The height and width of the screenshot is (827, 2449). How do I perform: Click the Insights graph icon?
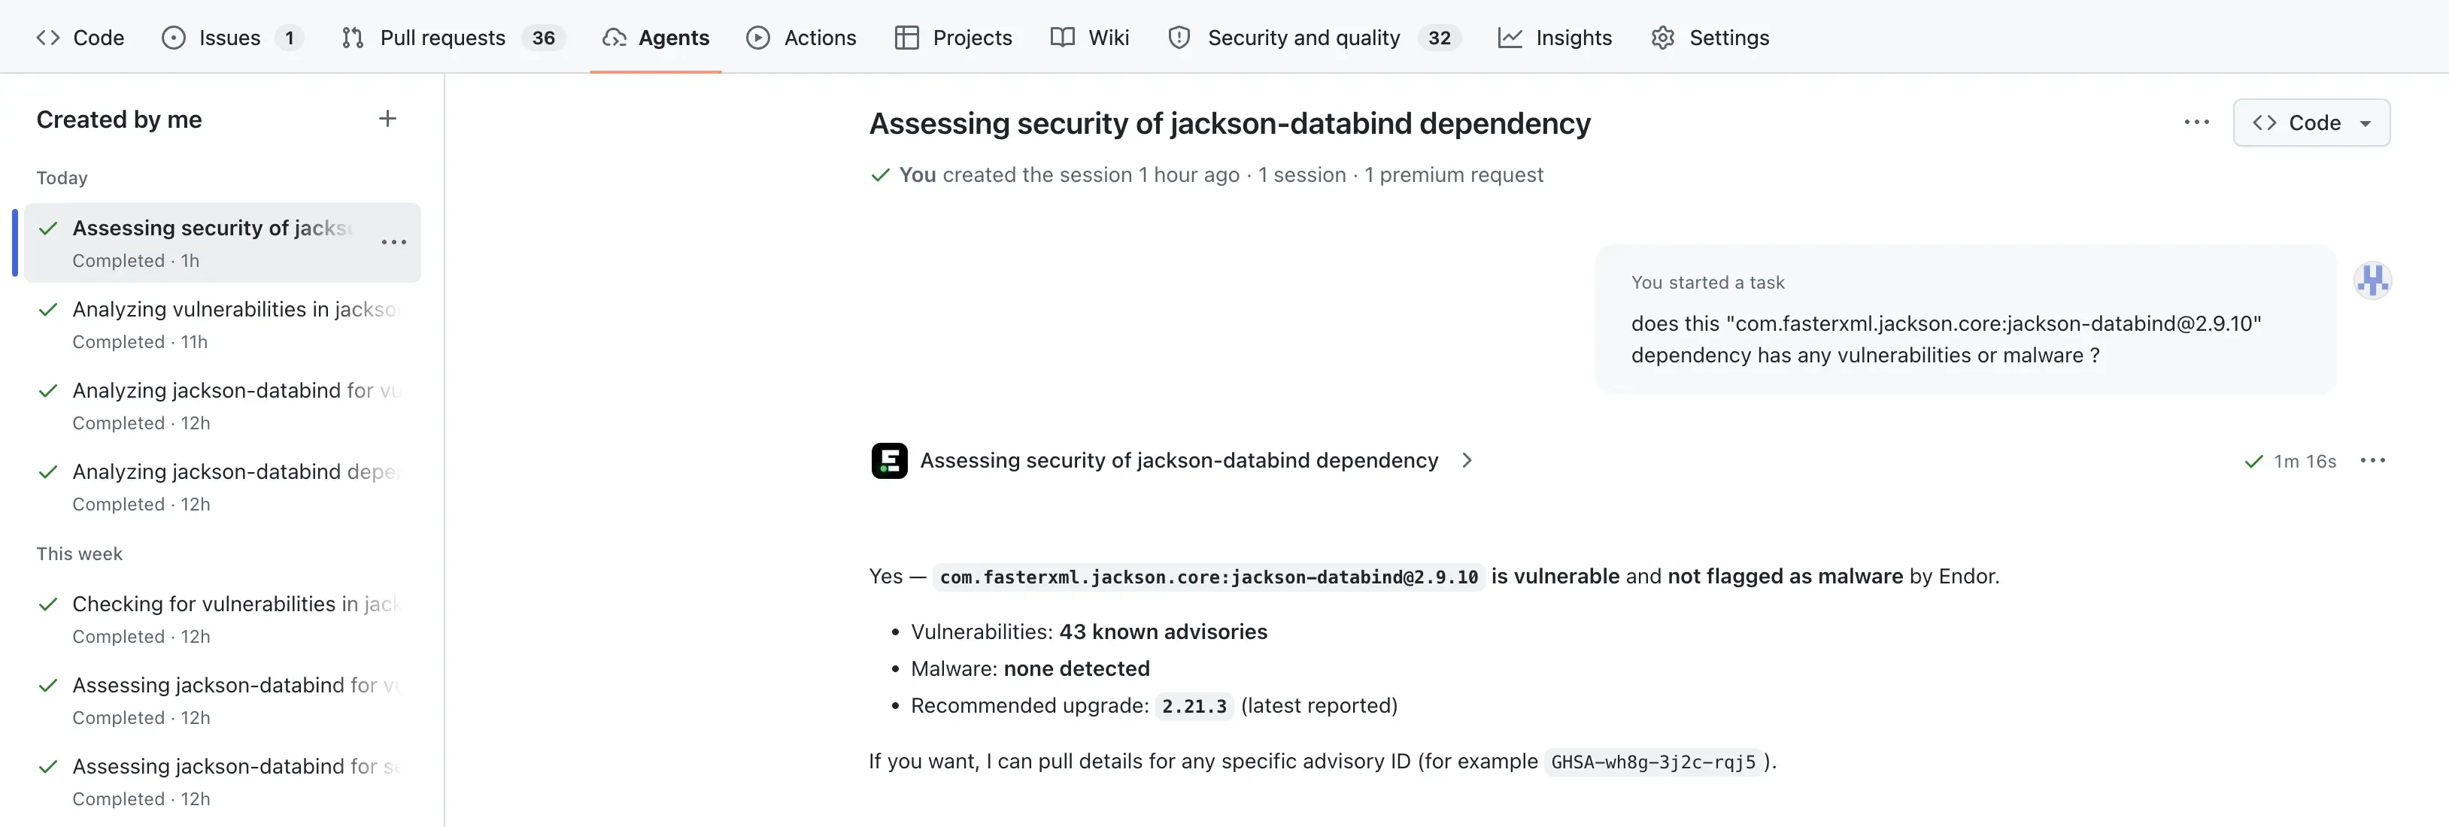[1510, 37]
